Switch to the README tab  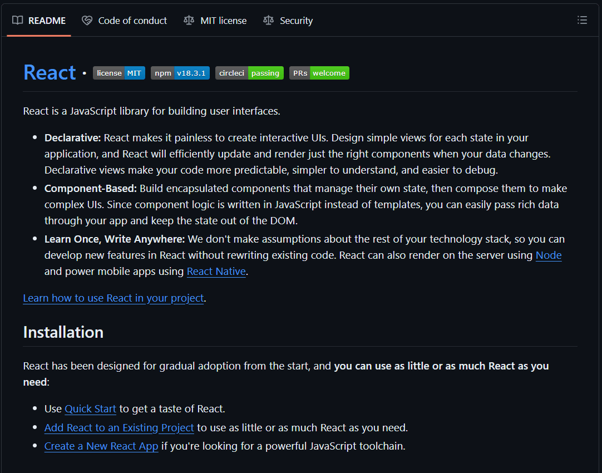click(x=39, y=21)
